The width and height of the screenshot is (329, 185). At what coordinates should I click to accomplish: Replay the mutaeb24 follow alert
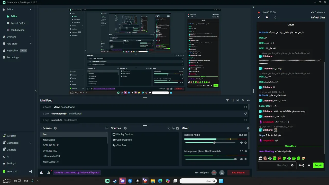[x=245, y=120]
